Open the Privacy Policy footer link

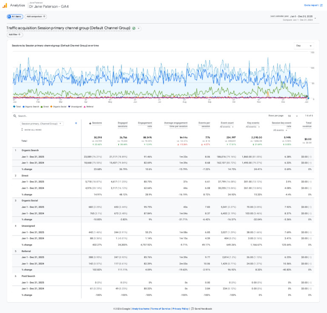click(181, 309)
